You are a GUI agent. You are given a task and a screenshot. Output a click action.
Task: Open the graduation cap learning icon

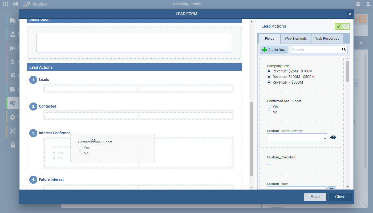click(358, 4)
